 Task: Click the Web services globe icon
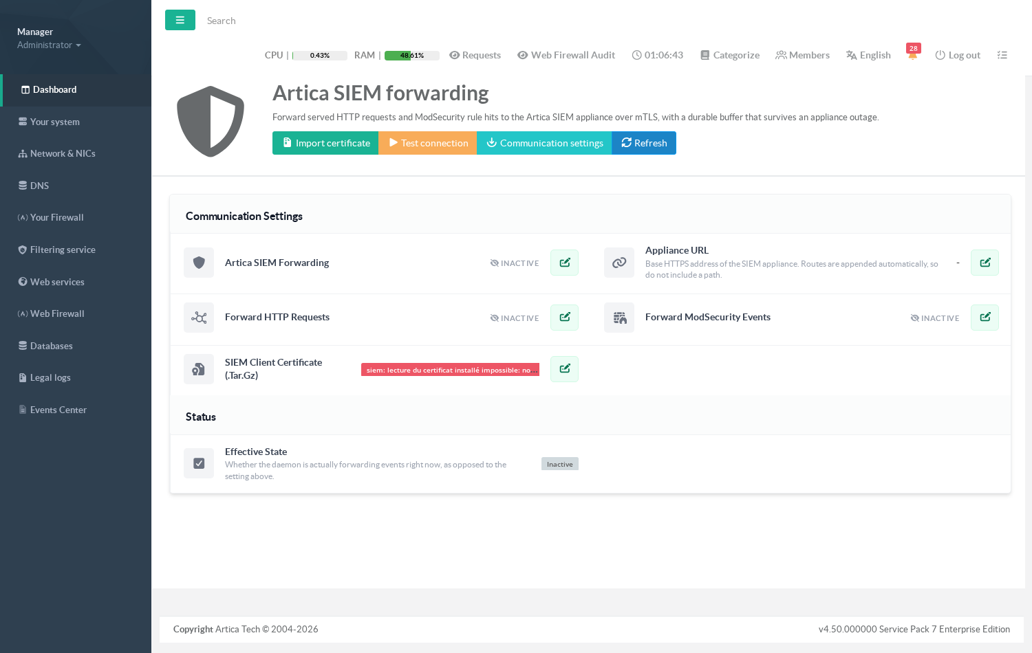[x=23, y=282]
